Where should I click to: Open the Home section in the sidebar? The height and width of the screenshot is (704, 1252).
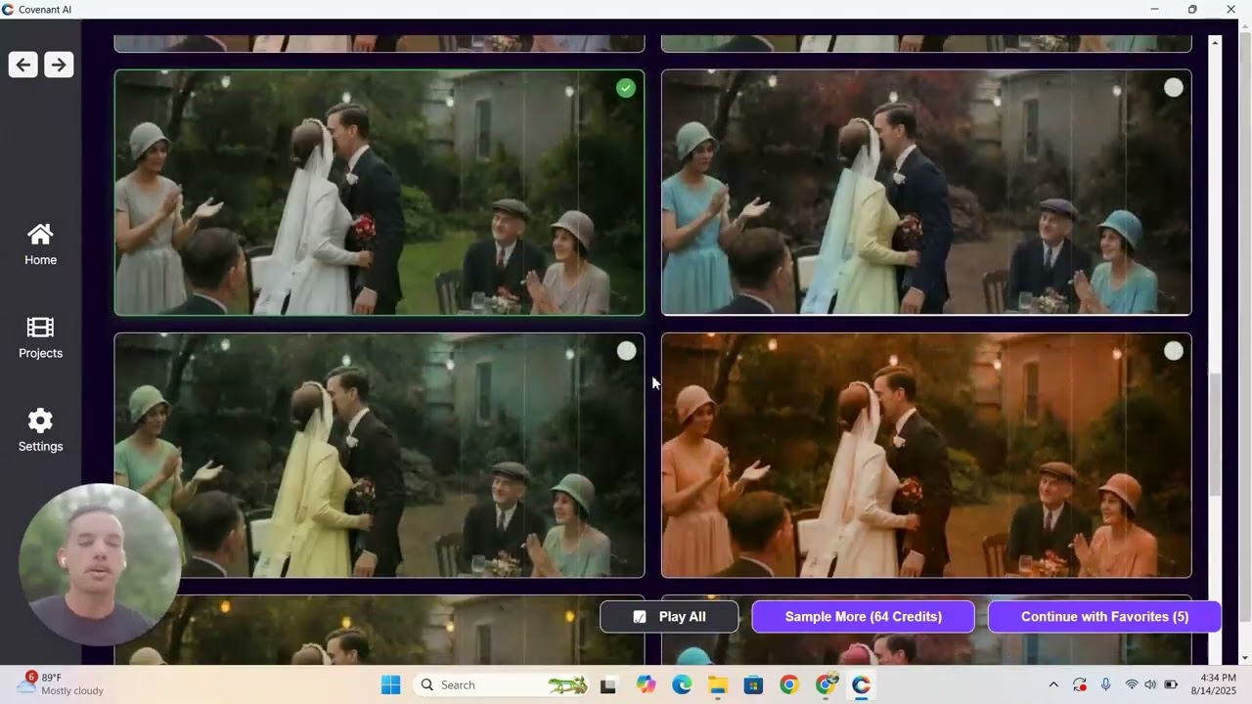(40, 244)
